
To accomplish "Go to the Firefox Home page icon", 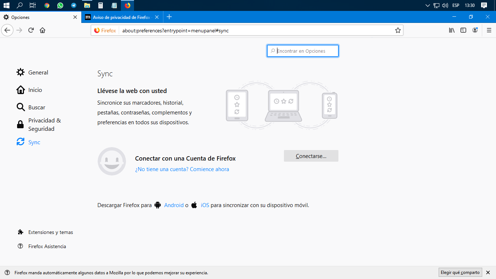I will point(42,31).
